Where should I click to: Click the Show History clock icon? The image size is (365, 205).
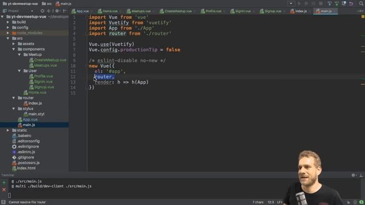344,3
